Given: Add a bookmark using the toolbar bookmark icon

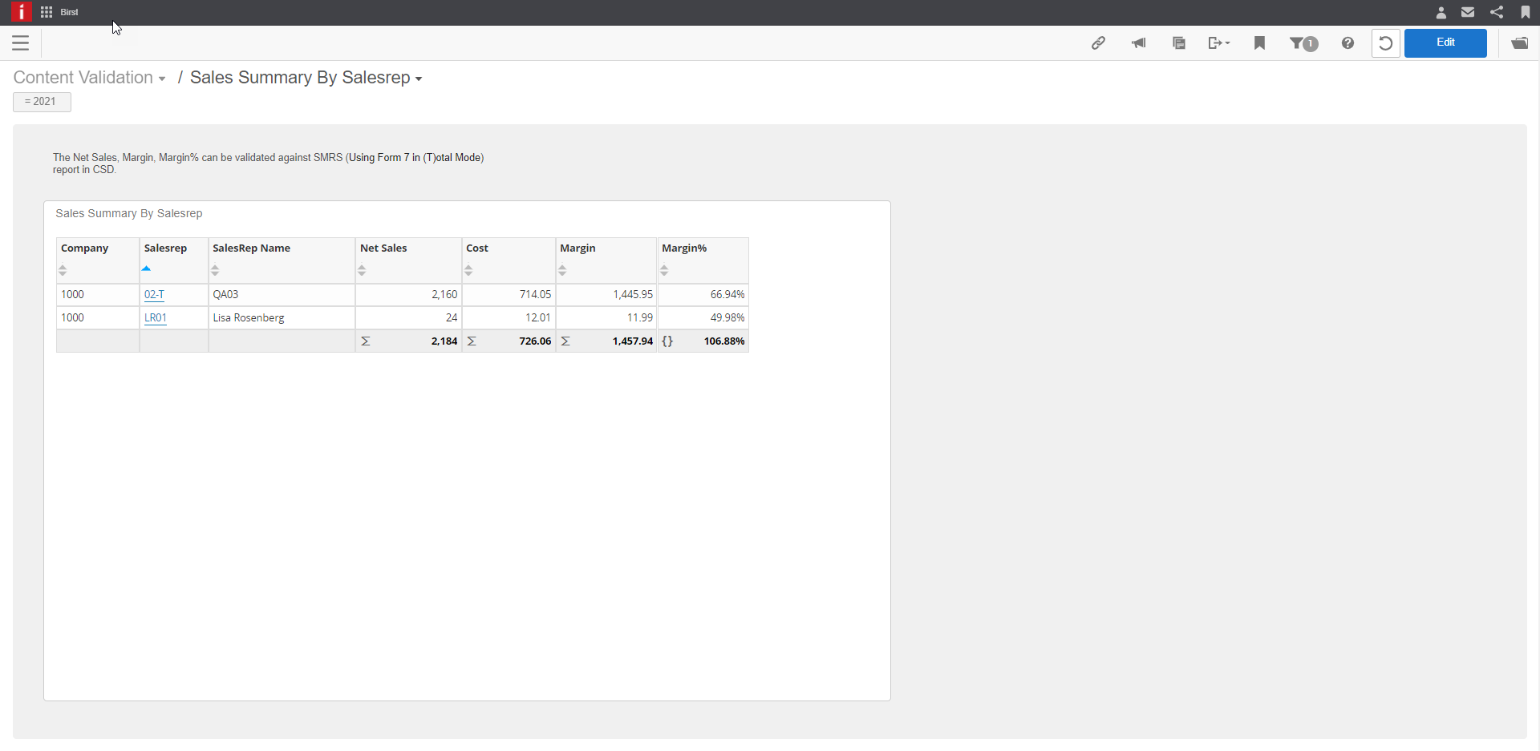Looking at the screenshot, I should 1259,43.
